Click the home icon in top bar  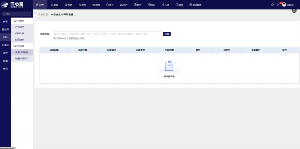[273, 5]
